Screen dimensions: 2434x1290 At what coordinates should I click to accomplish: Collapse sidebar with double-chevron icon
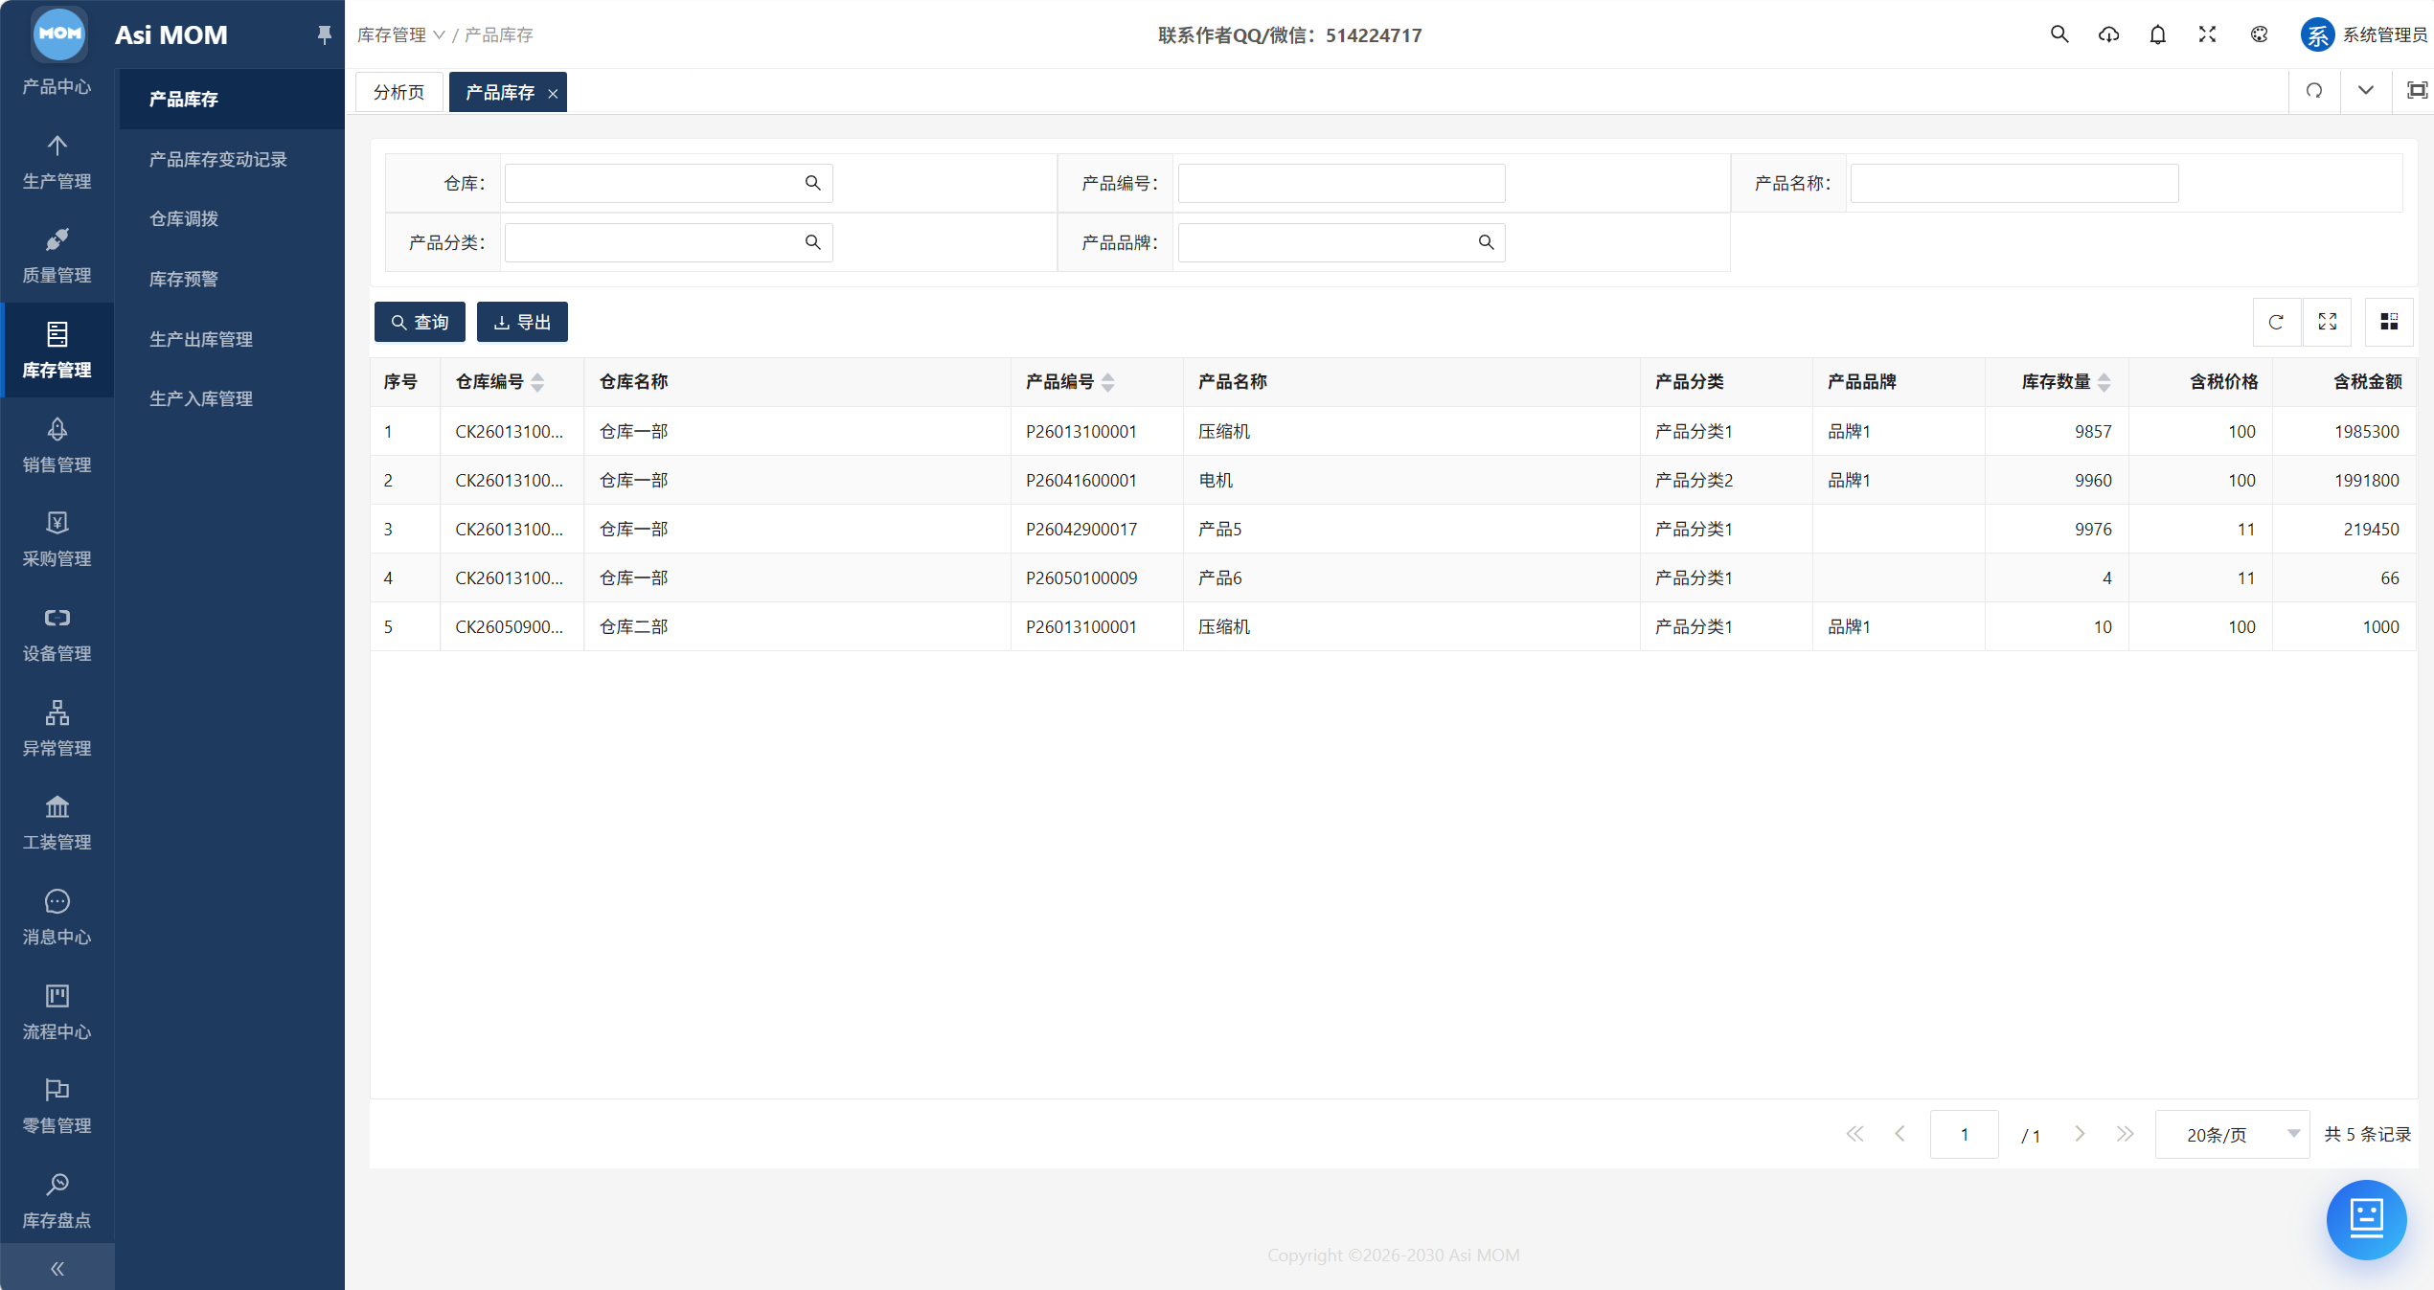pos(57,1268)
